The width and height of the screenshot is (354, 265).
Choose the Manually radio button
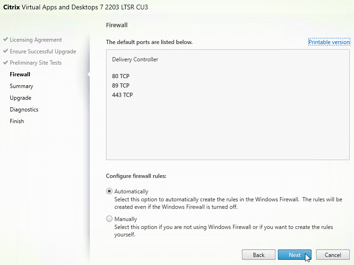point(109,219)
